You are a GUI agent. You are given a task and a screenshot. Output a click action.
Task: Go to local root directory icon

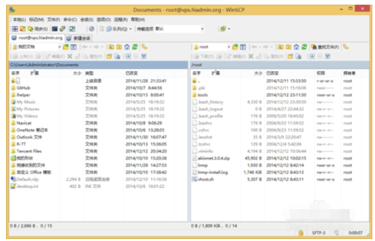click(x=119, y=47)
